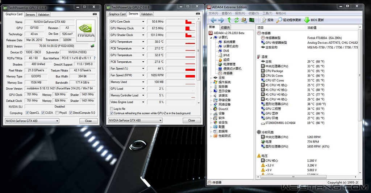The height and width of the screenshot is (193, 371).
Task: Open 帮助(H) menu in AIDA64
Action: pos(281,13)
